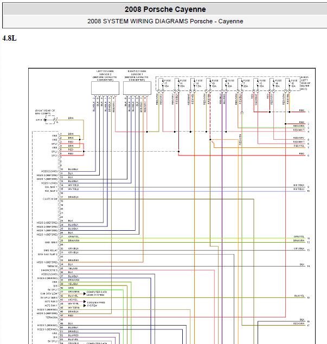The image size is (327, 344).
Task: Click the "COMPUTER DATA LINES SYSTEM" label at pin 41
Action: pos(97,294)
